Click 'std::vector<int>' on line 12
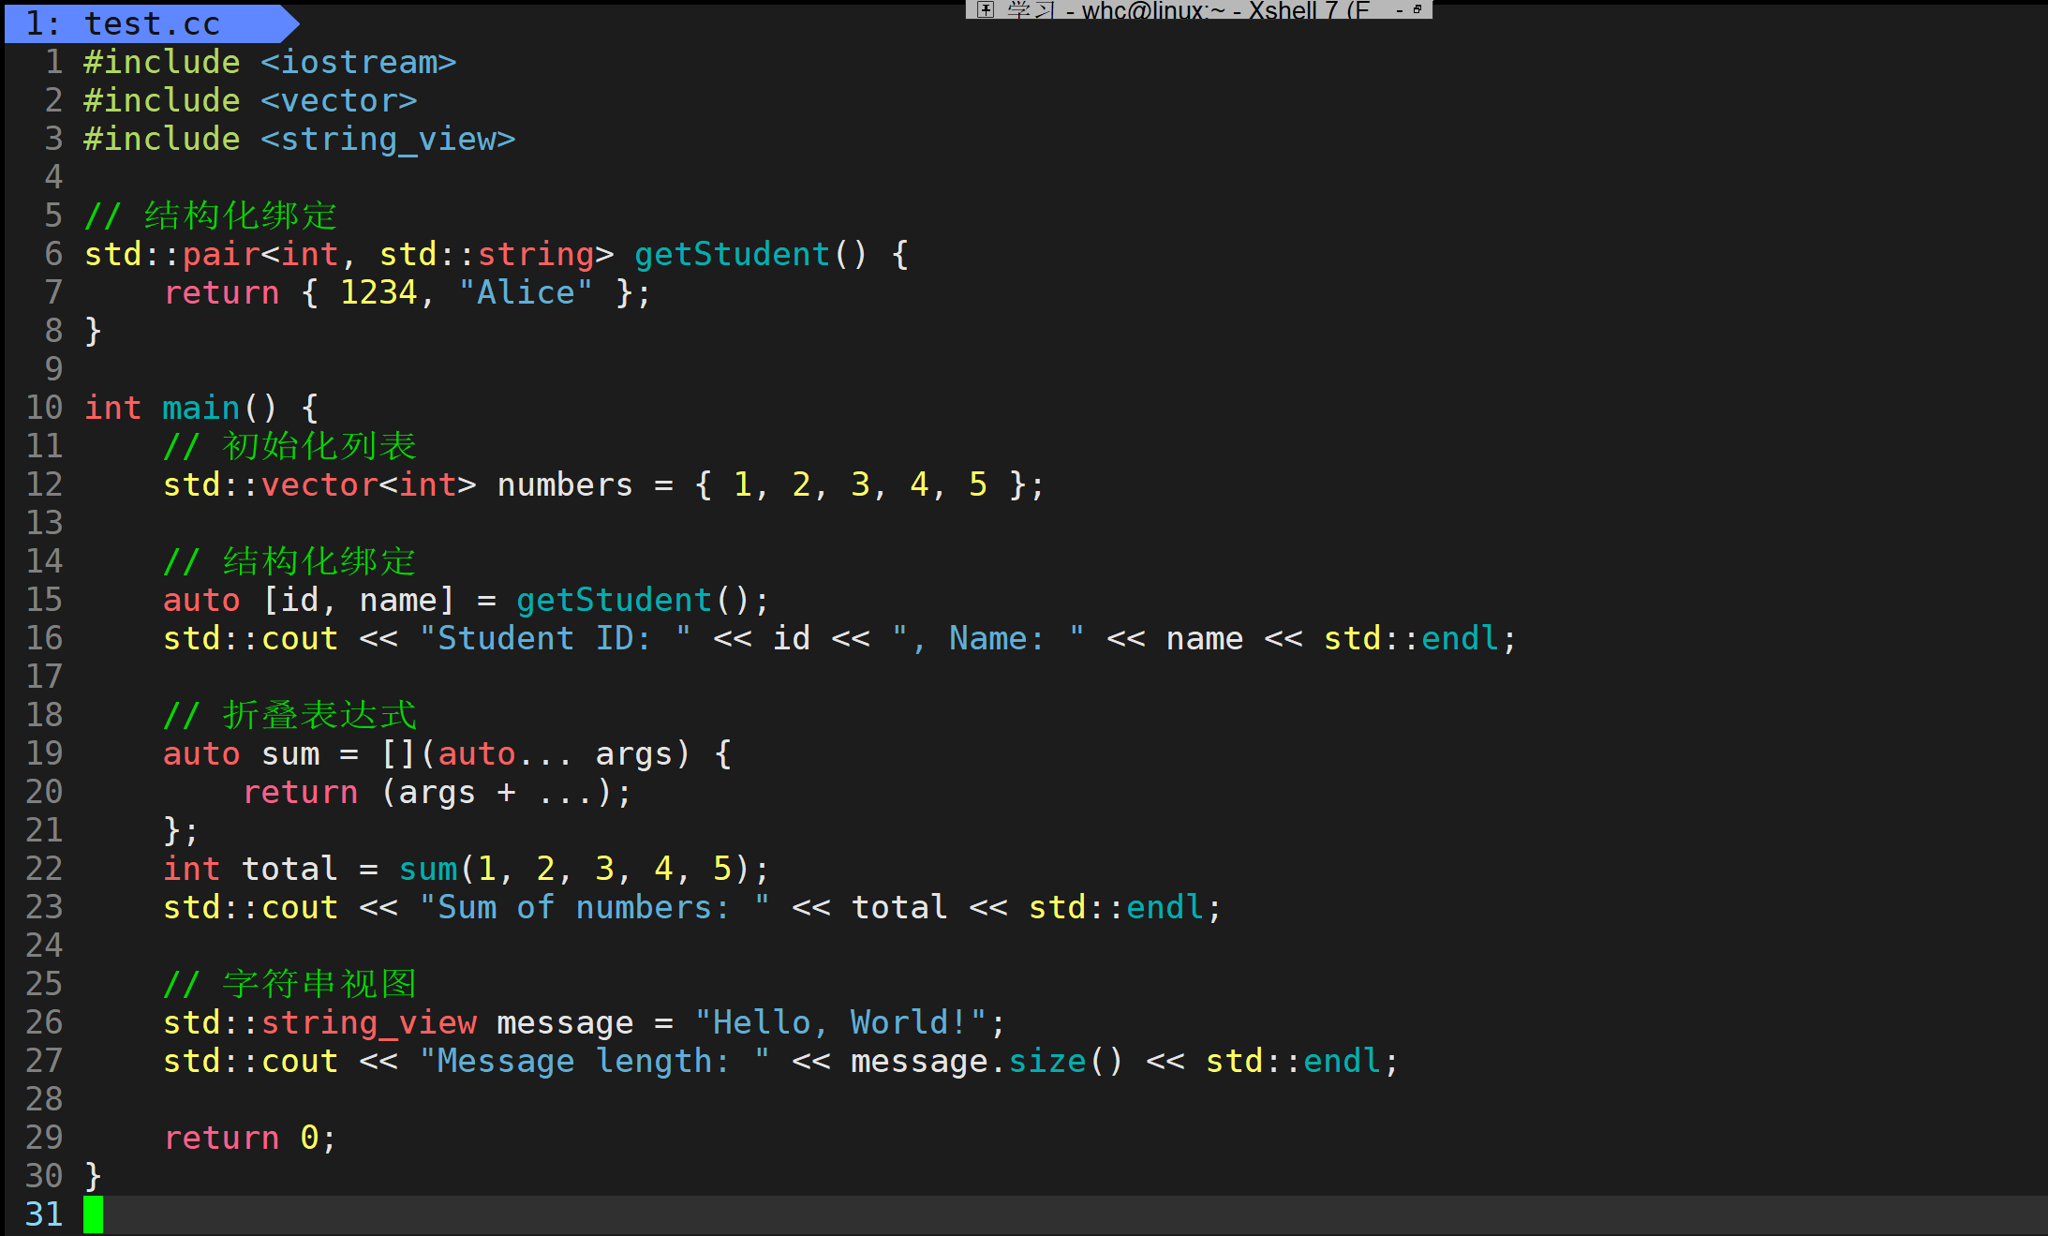The image size is (2048, 1236). pyautogui.click(x=319, y=484)
